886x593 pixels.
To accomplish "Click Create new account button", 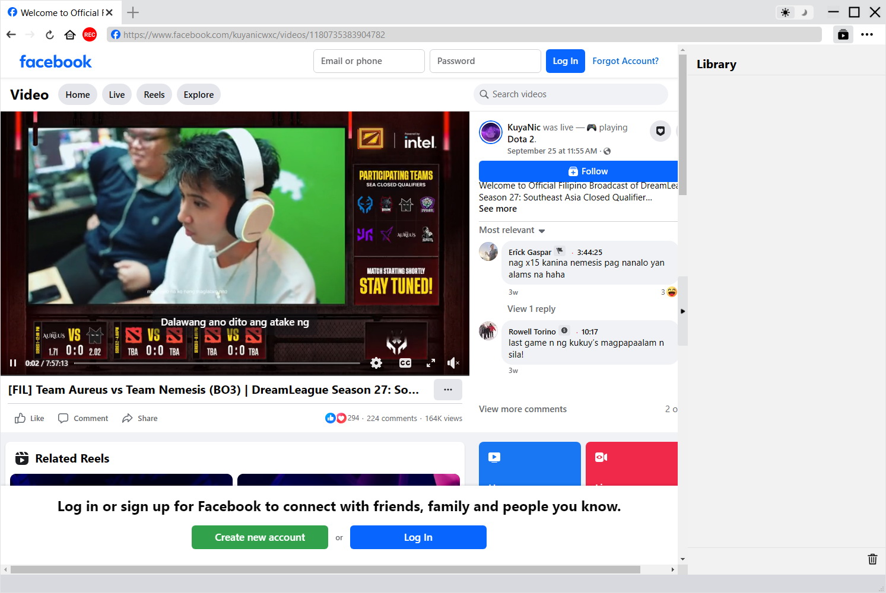I will click(x=260, y=537).
